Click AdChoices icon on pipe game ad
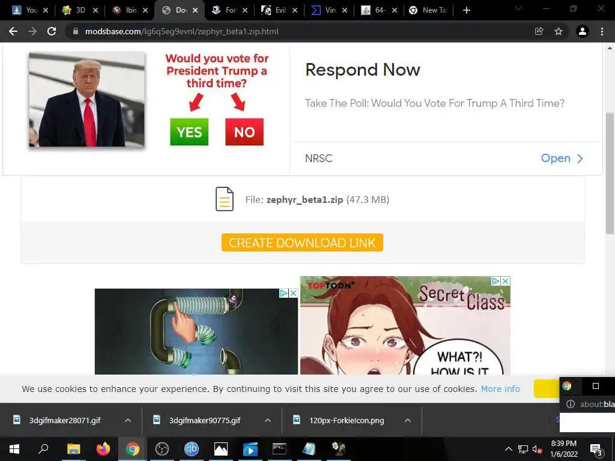 pyautogui.click(x=283, y=293)
